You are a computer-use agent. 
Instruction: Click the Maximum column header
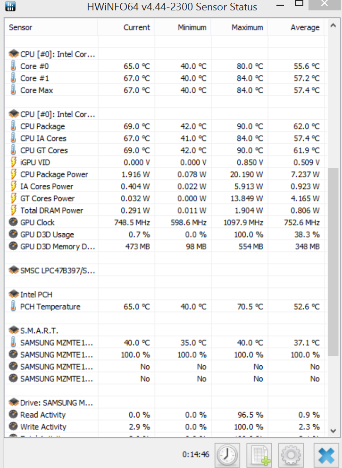[x=247, y=27]
